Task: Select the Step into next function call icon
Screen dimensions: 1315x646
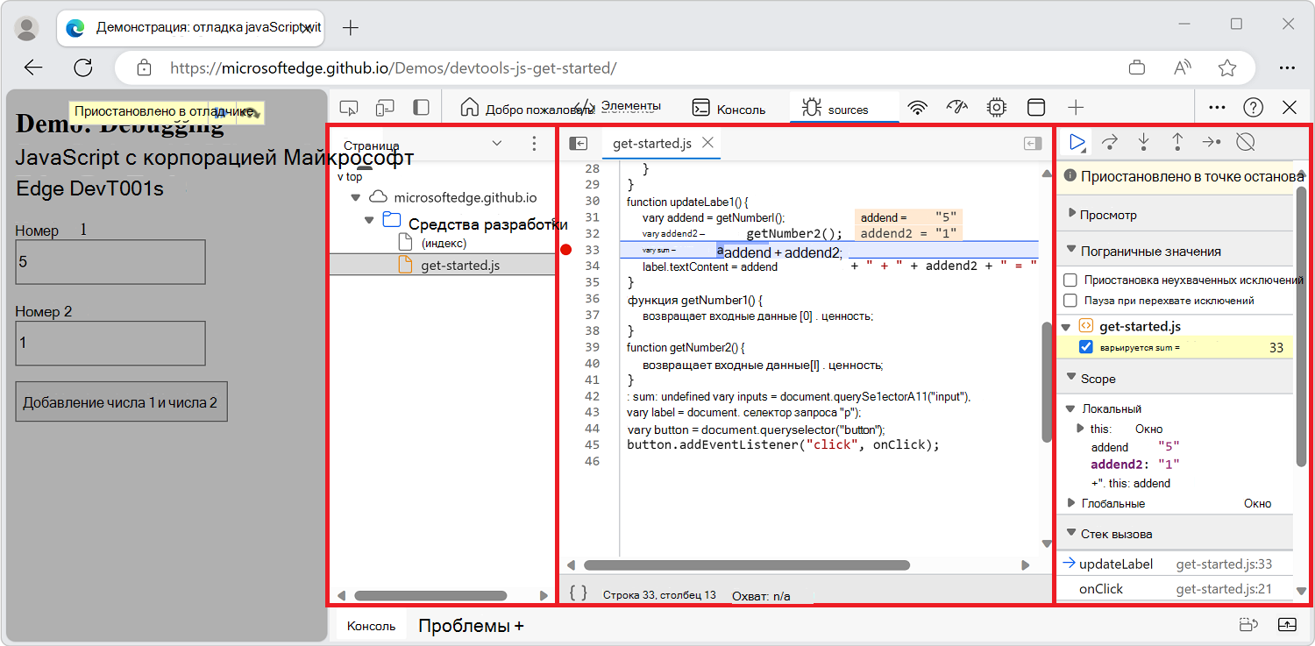Action: coord(1144,141)
